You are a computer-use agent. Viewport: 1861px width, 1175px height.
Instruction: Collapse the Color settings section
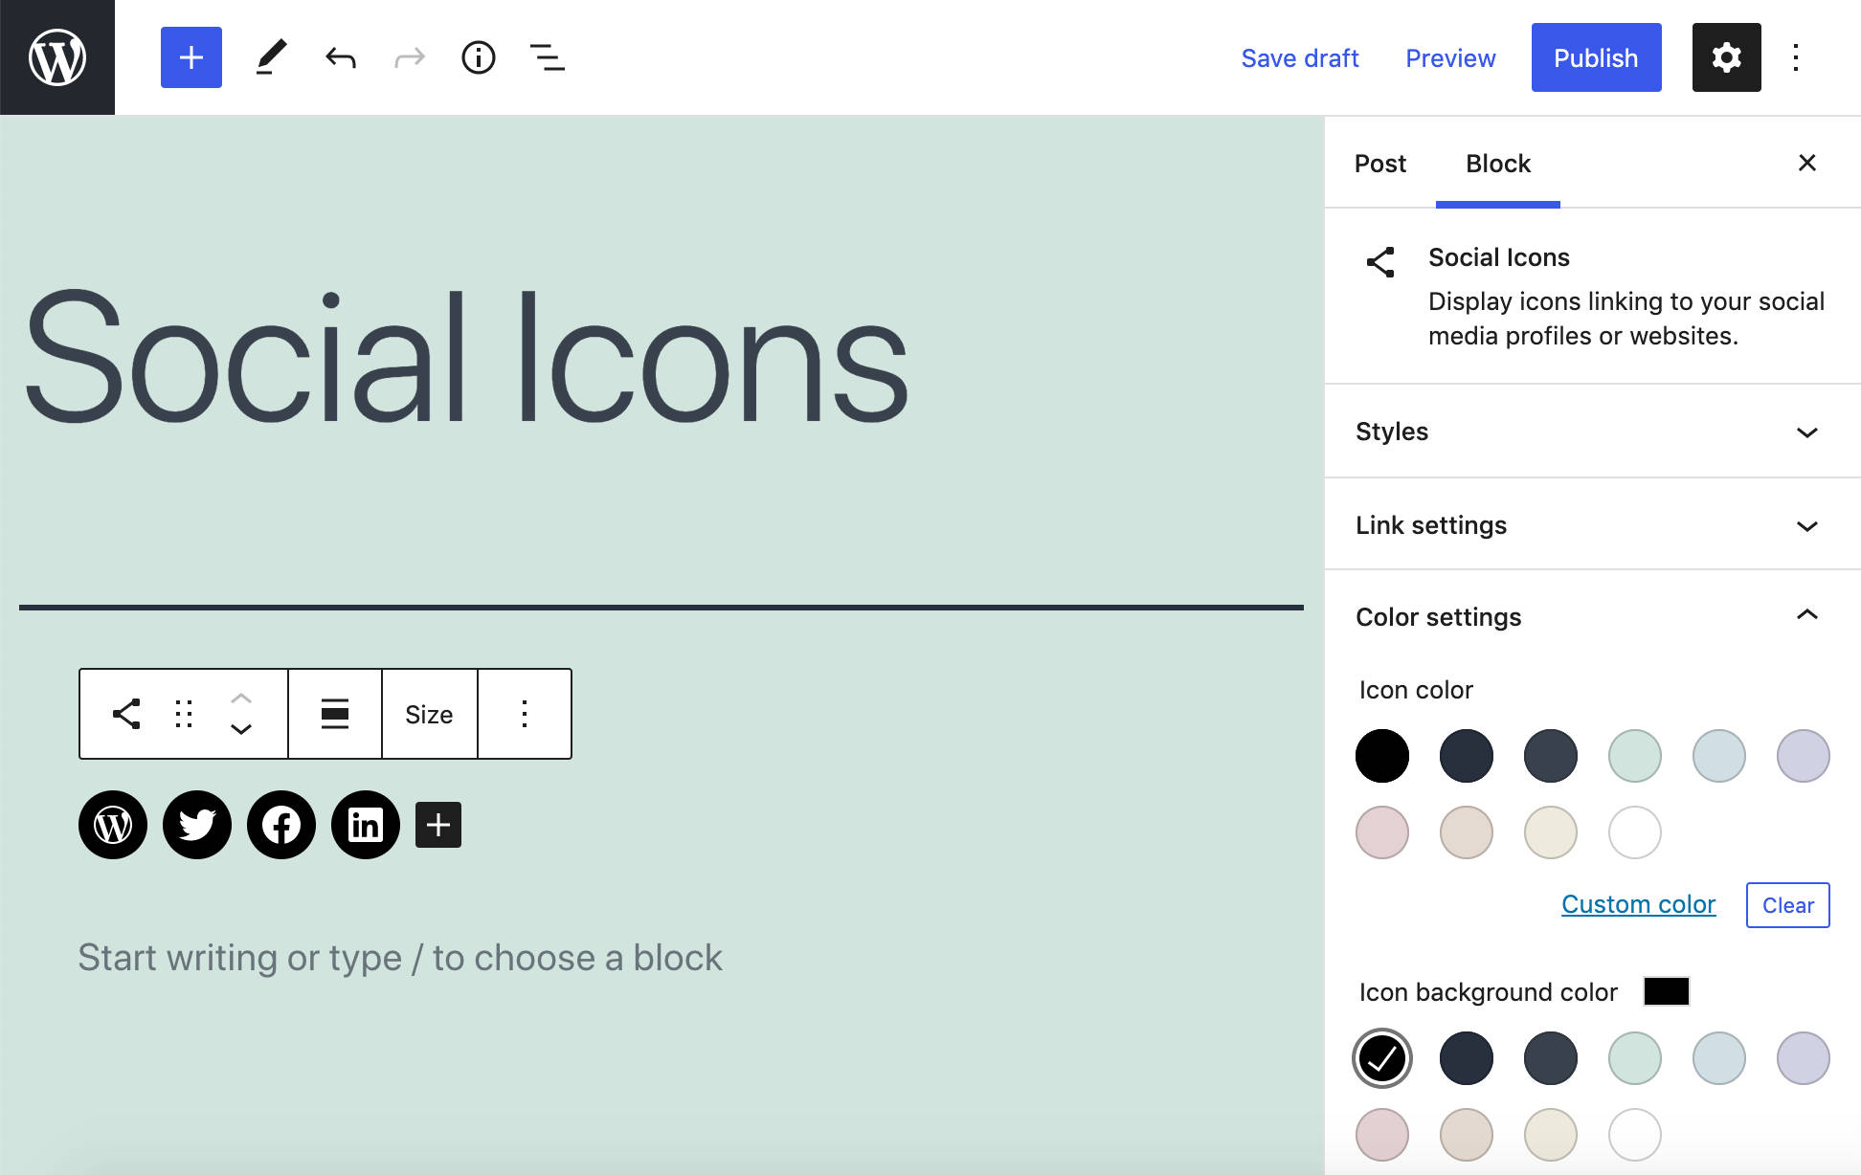pos(1808,616)
